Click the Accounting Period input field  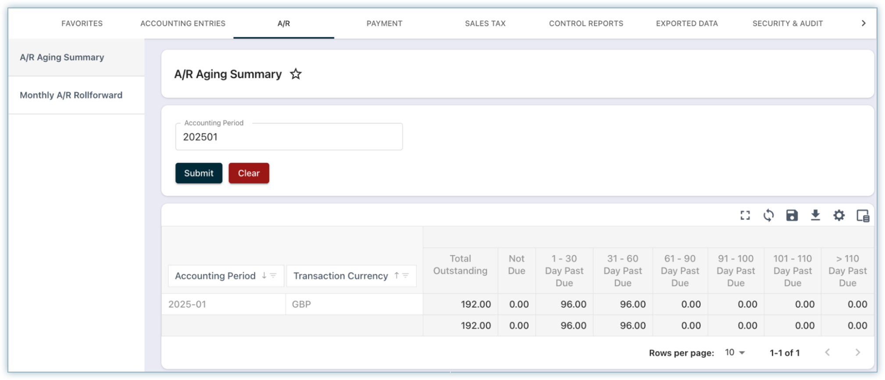(289, 137)
